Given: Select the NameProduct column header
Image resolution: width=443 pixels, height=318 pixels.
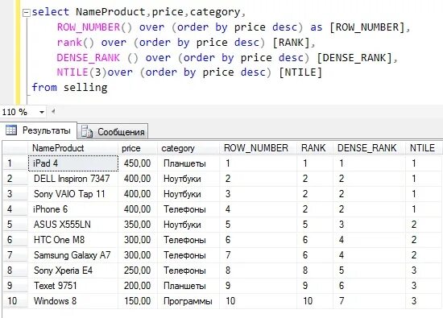Looking at the screenshot, I should click(72, 148).
